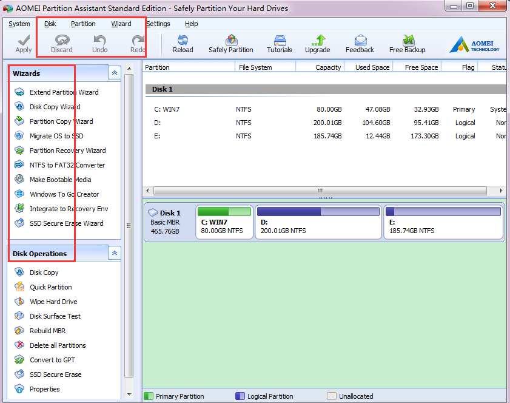Select the D: partition list row
The height and width of the screenshot is (403, 510).
point(326,123)
